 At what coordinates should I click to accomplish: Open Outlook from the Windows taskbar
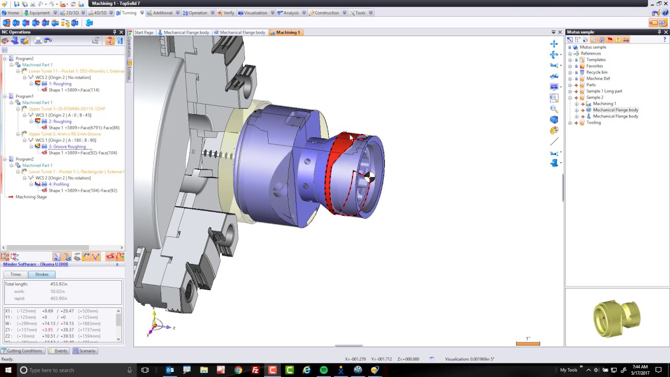tap(170, 370)
